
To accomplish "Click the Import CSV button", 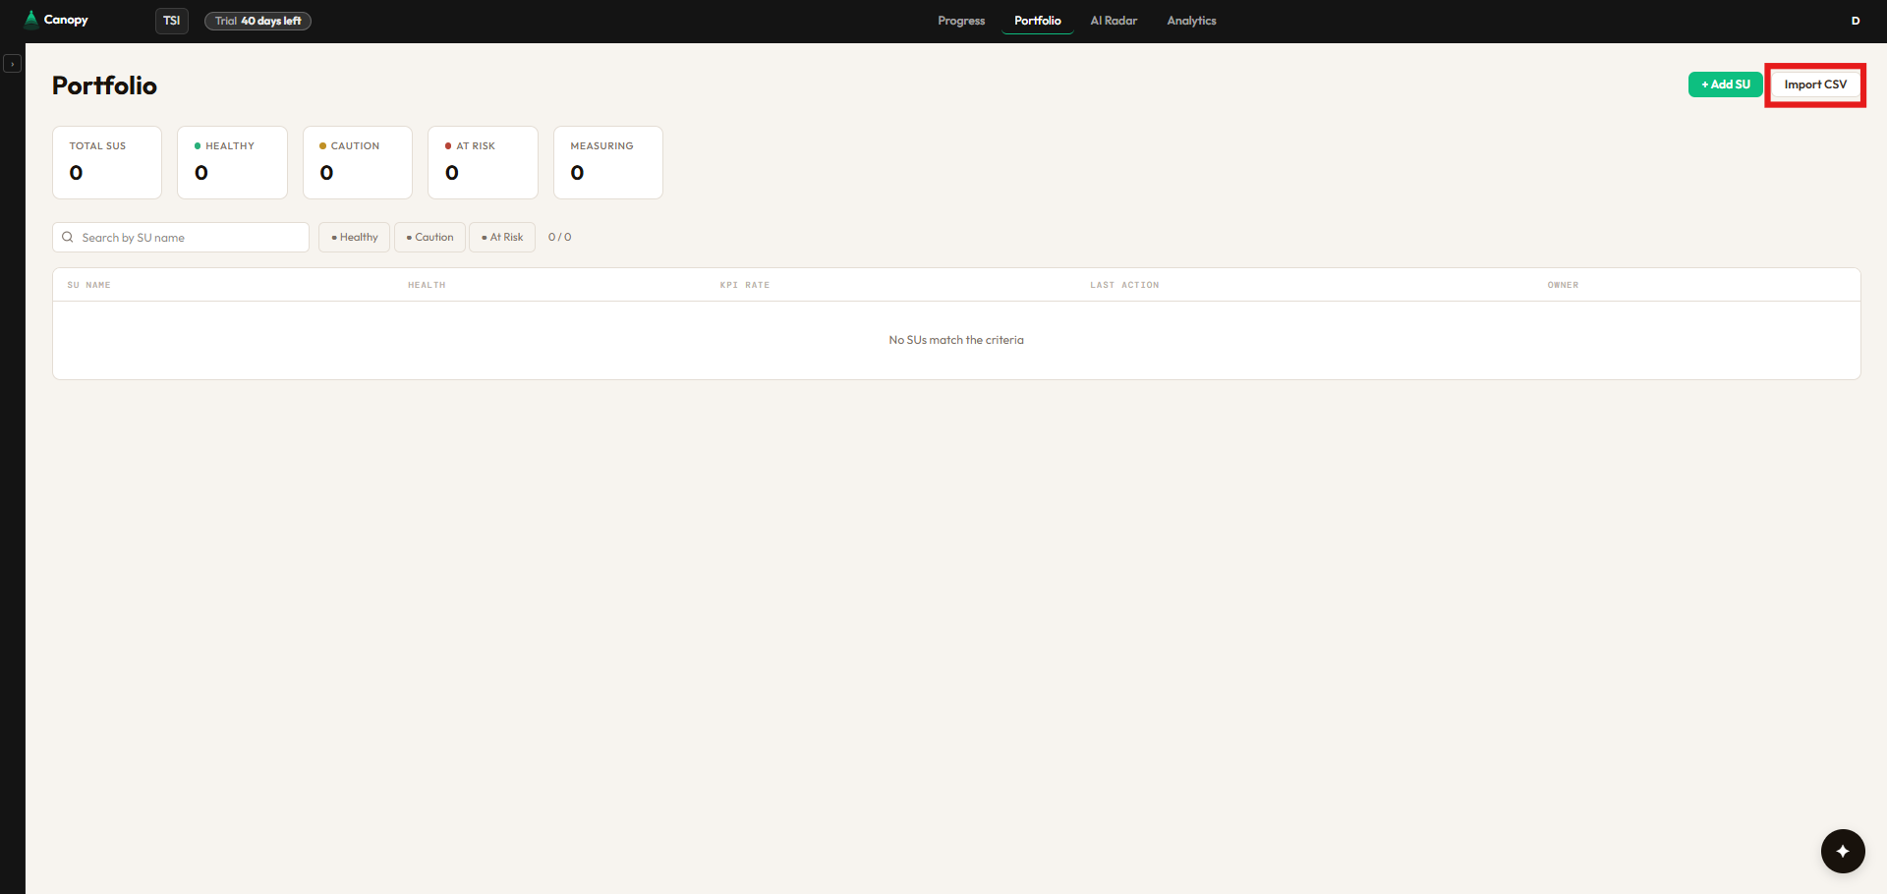I will point(1815,84).
